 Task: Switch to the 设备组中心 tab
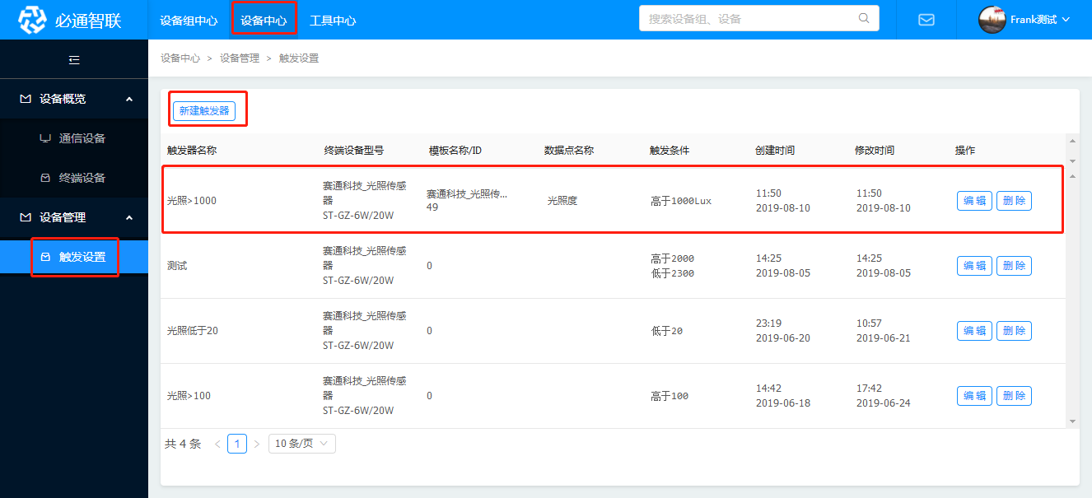click(189, 21)
